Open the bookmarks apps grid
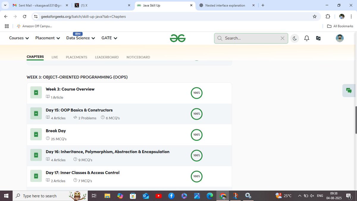357x201 pixels. coord(7,26)
